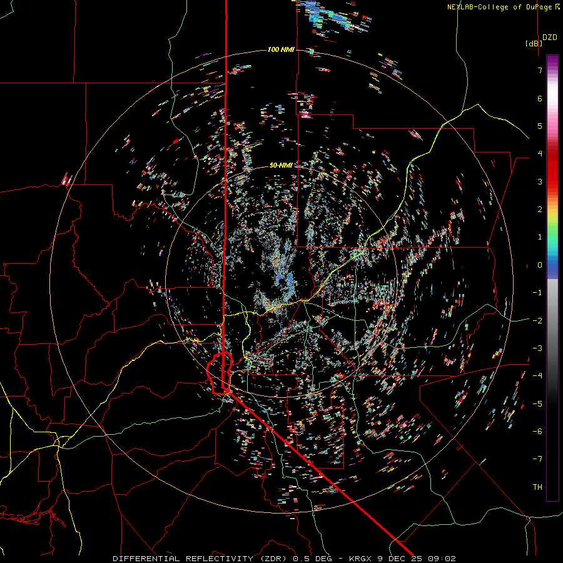The image size is (563, 563).
Task: Click the DZD product label
Action: pos(550,38)
